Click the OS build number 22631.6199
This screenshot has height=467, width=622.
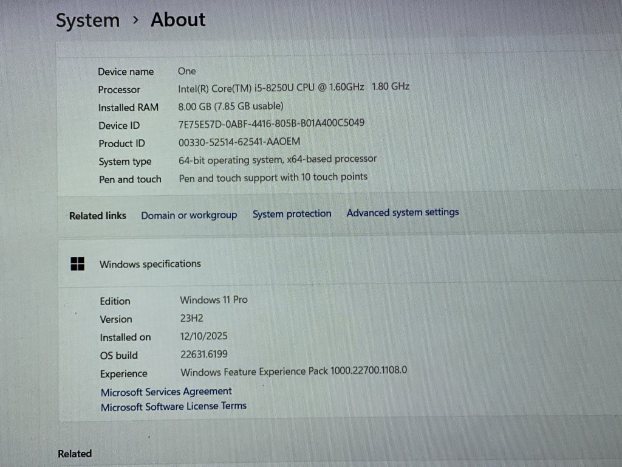tap(203, 354)
